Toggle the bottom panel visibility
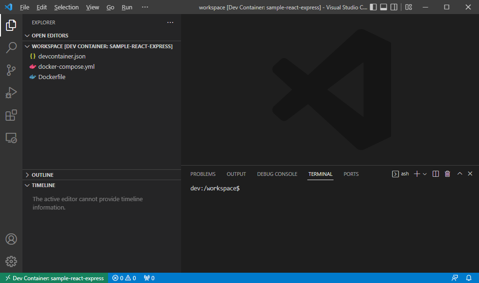This screenshot has height=283, width=479. tap(384, 7)
